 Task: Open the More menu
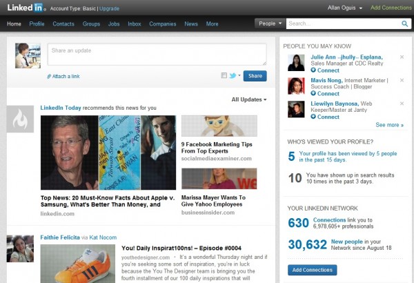(x=212, y=23)
